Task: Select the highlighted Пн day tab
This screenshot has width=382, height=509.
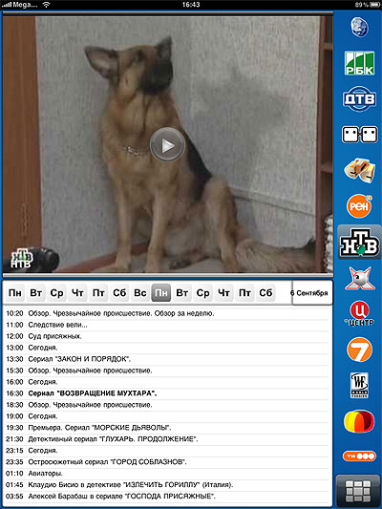Action: tap(161, 293)
